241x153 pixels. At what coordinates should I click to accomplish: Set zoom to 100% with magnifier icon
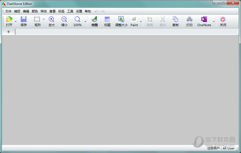[77, 19]
